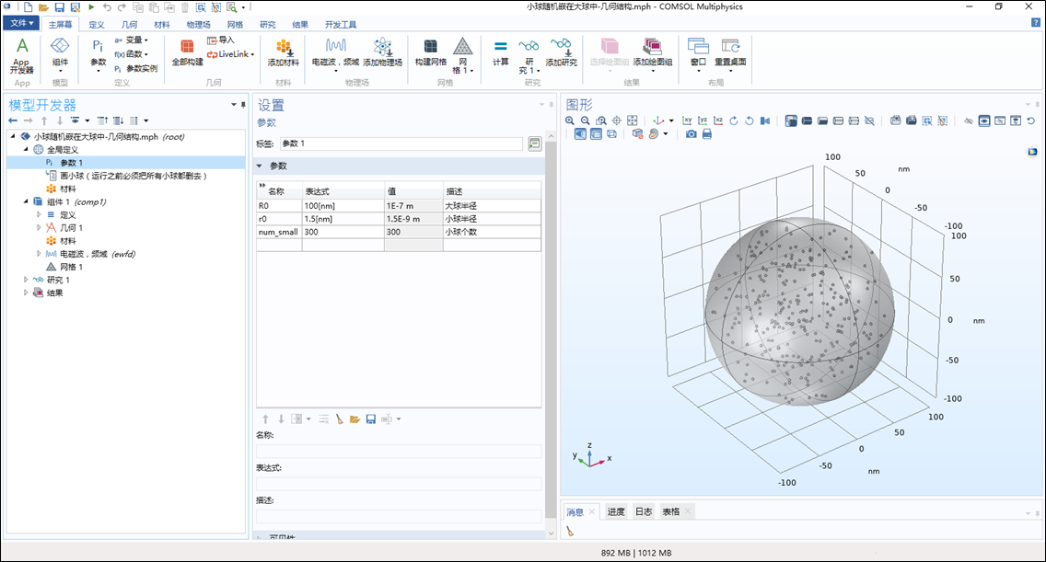Toggle the crossed-out eye hide button
The image size is (1046, 562).
pyautogui.click(x=968, y=120)
